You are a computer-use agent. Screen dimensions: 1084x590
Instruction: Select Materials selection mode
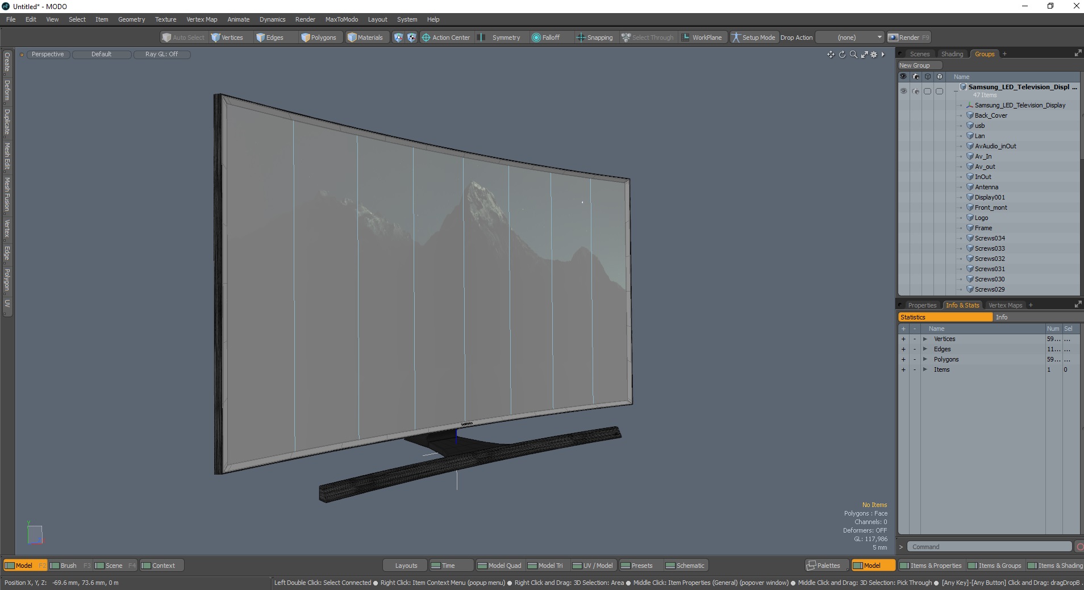[x=366, y=38]
